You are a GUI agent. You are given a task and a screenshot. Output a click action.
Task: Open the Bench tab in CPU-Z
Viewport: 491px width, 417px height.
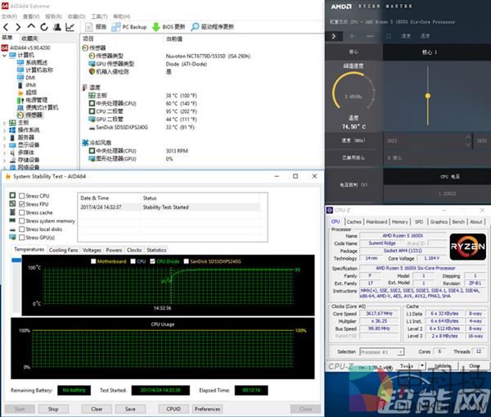click(x=458, y=222)
